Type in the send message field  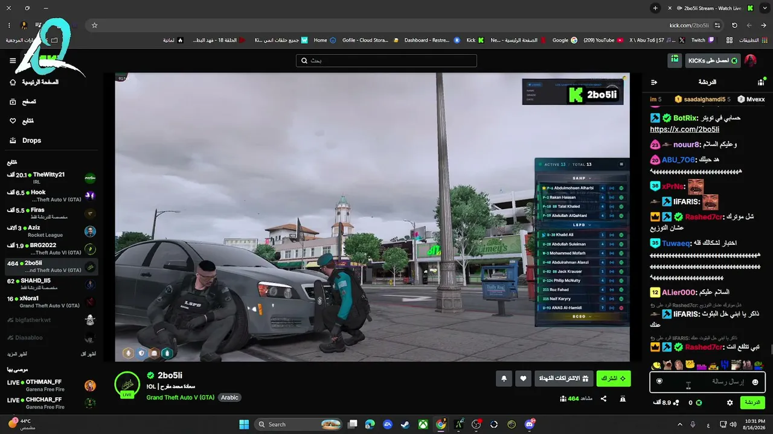click(x=708, y=382)
